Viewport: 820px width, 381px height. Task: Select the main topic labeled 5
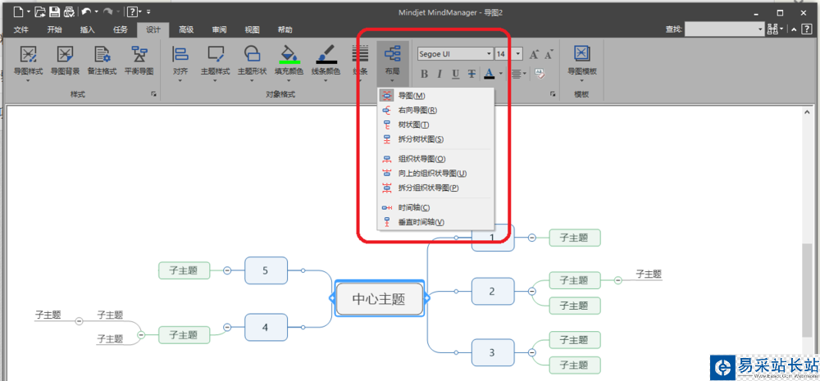click(266, 270)
